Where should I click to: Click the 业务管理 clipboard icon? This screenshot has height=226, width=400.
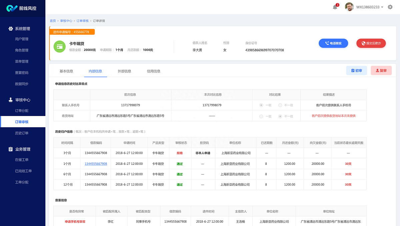pos(11,149)
